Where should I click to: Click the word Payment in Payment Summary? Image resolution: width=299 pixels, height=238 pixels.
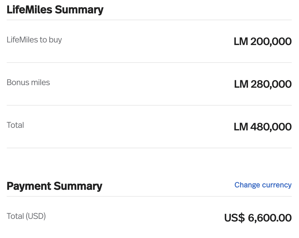[29, 186]
